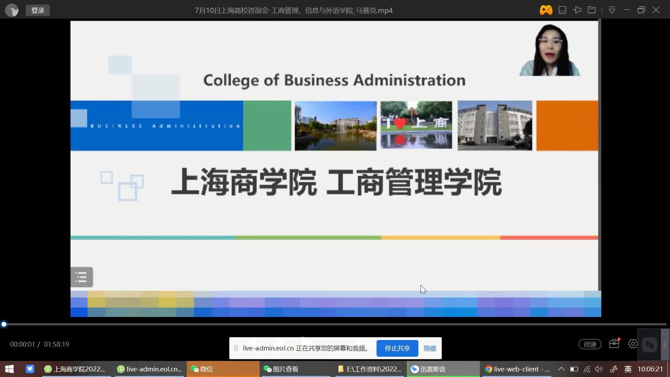Toggle the 英 input method indicator
This screenshot has height=377, width=670.
pyautogui.click(x=628, y=369)
